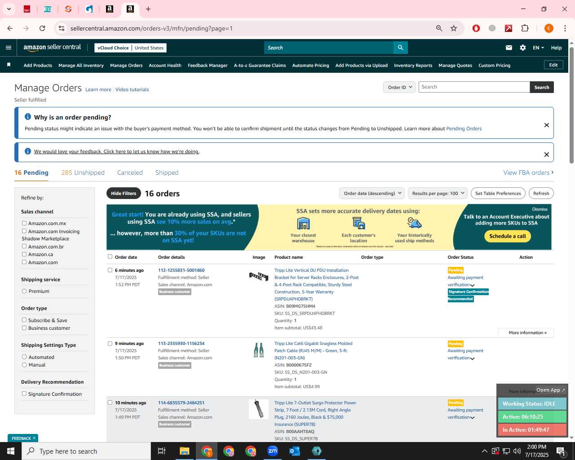This screenshot has height=460, width=575.
Task: Open the notification center icon
Action: (x=561, y=451)
